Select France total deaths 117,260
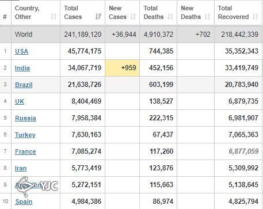Screen dimensions: 263x209 [x=161, y=151]
